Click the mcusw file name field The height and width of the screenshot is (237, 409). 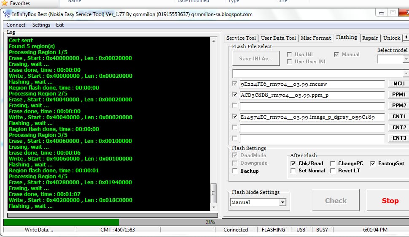[x=312, y=84]
